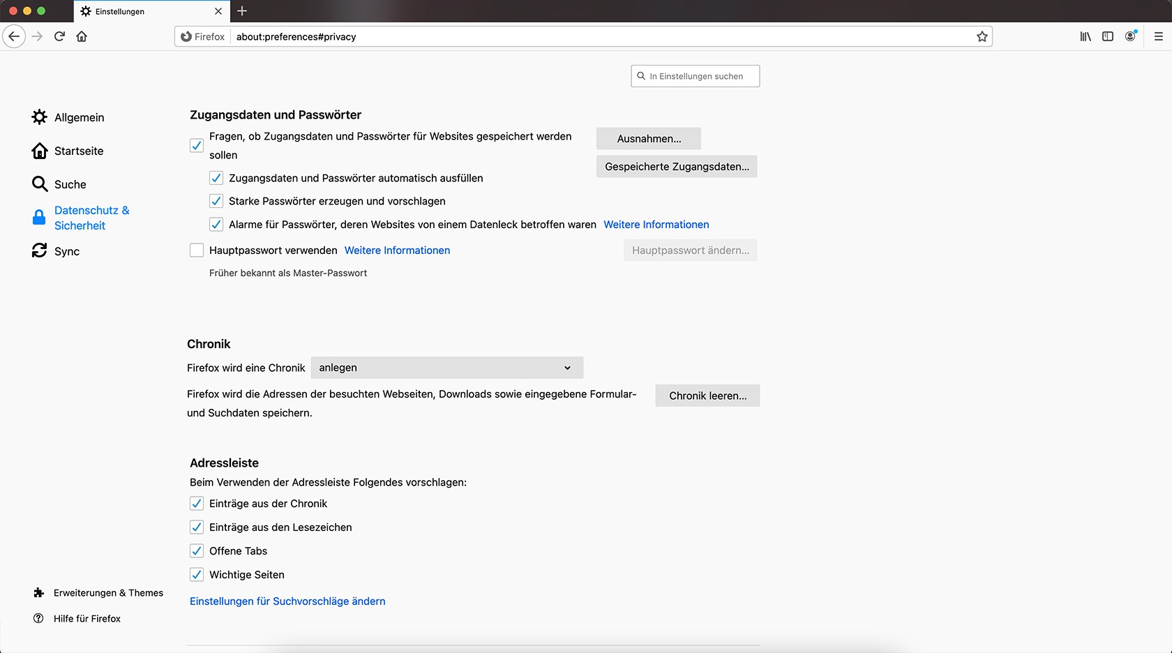
Task: Click the gear icon on Einstellungen tab
Action: point(86,11)
